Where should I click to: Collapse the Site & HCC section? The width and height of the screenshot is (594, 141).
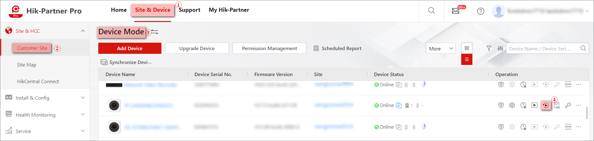(83, 31)
